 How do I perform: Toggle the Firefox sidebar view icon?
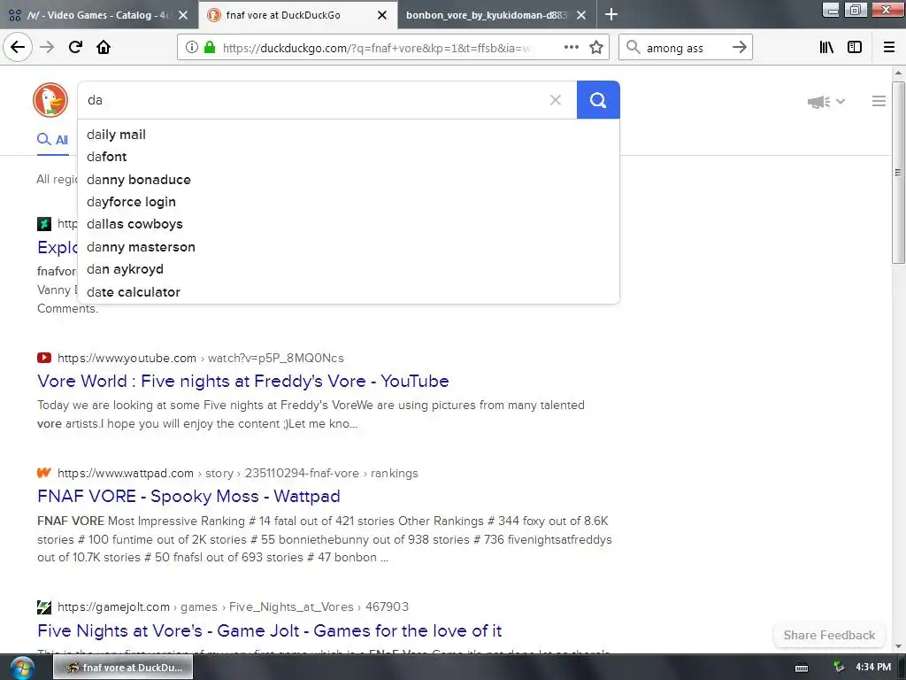point(855,48)
